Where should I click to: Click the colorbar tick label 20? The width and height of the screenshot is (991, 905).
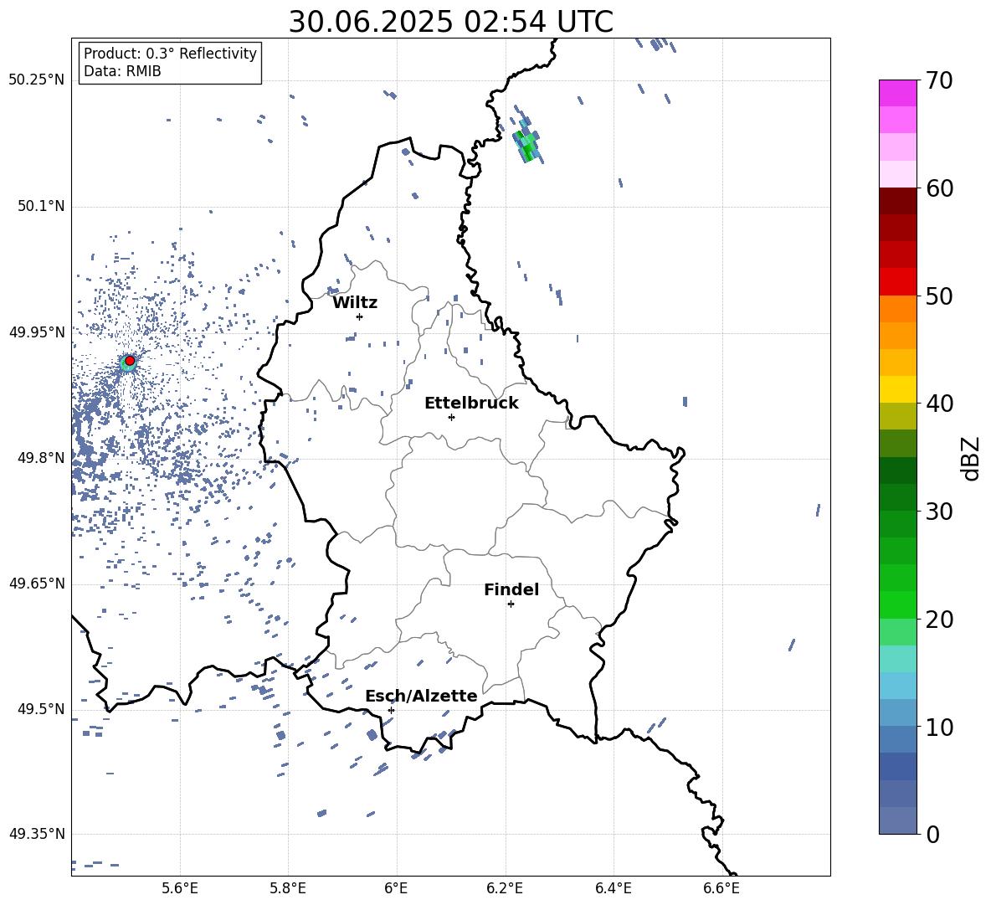[x=939, y=619]
